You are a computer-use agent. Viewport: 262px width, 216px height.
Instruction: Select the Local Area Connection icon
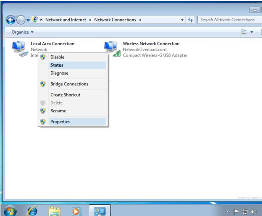pyautogui.click(x=19, y=49)
